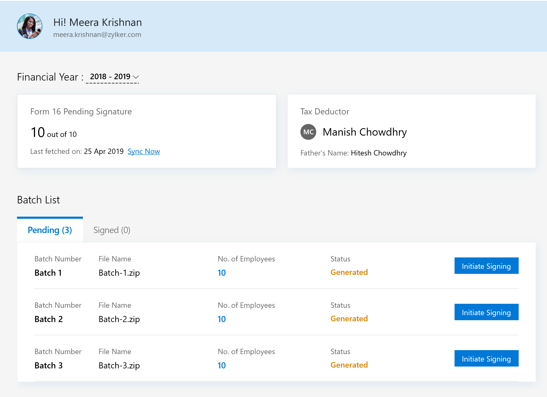Screen dimensions: 547x397
Task: Click the Manish Chowdhry tax deductor name
Action: (364, 132)
